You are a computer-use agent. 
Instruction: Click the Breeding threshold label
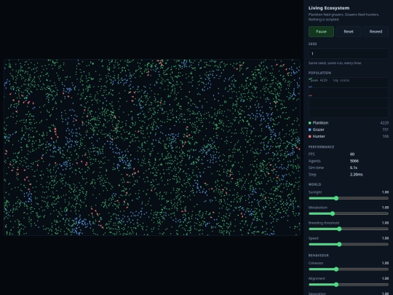[x=324, y=223]
